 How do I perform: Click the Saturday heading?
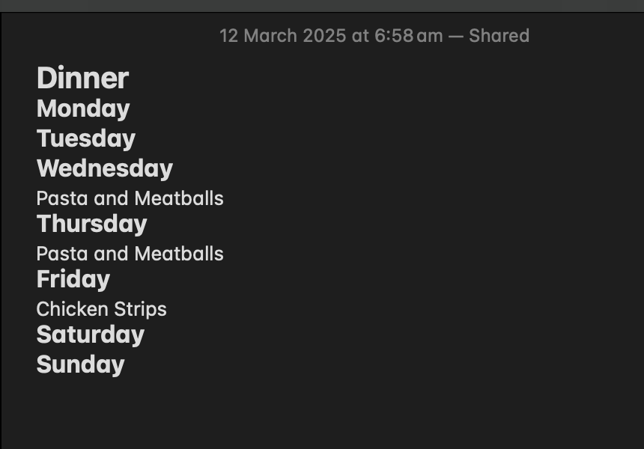(x=91, y=335)
